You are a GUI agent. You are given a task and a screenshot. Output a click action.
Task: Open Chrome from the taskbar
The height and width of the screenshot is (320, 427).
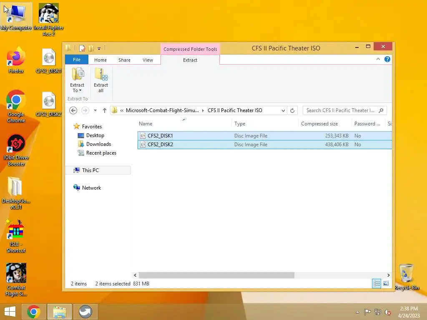point(33,312)
